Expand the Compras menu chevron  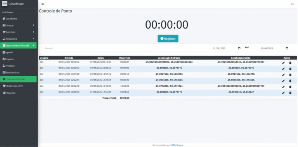(33, 32)
